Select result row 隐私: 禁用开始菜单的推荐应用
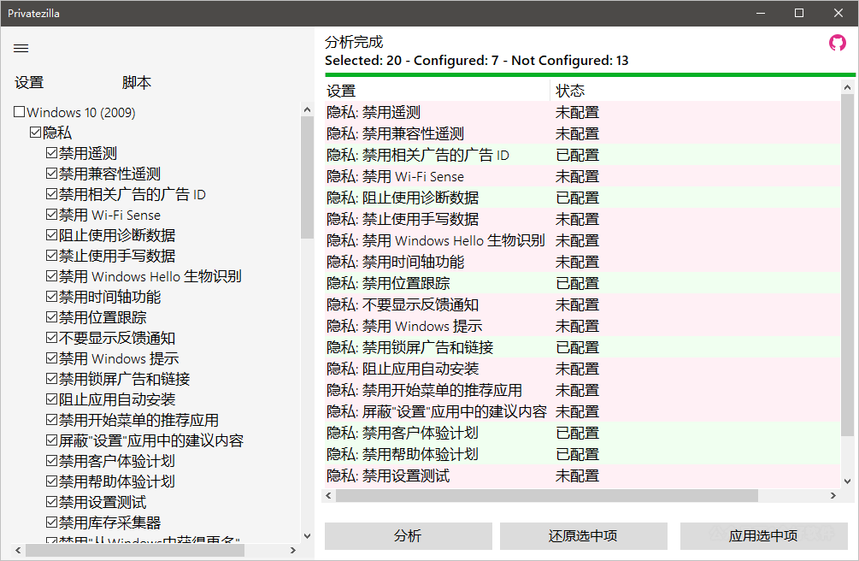The height and width of the screenshot is (561, 859). point(582,390)
